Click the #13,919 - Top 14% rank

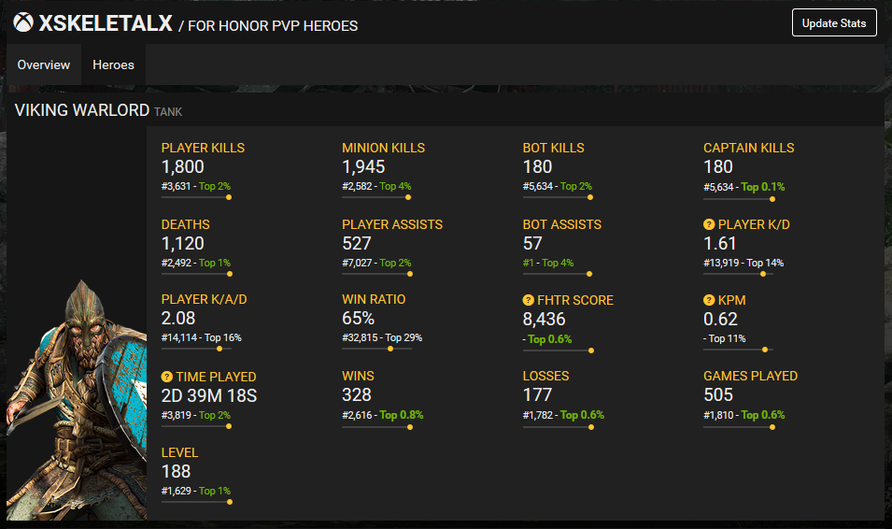point(743,263)
